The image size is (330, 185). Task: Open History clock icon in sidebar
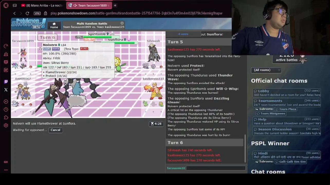(x=6, y=110)
